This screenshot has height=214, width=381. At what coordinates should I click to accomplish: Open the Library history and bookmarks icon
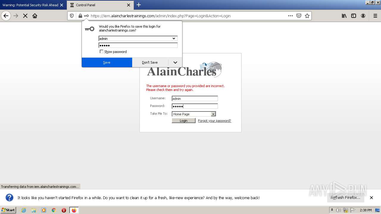tap(344, 16)
